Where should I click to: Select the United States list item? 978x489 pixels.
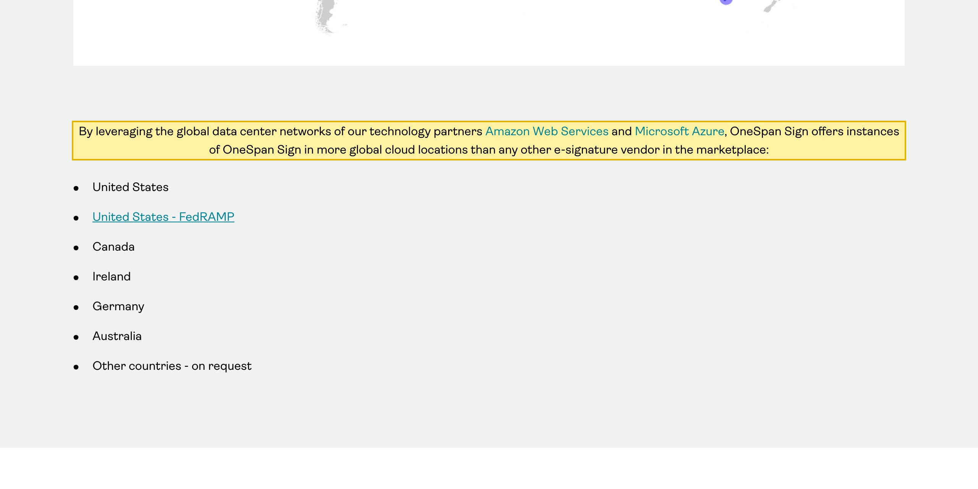[x=130, y=187]
